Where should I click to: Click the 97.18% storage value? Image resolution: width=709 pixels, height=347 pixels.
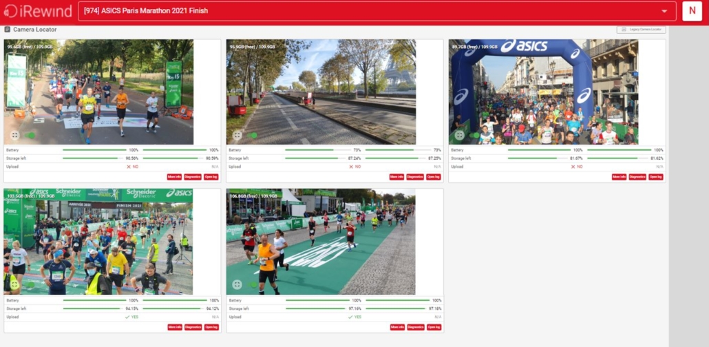click(x=435, y=308)
